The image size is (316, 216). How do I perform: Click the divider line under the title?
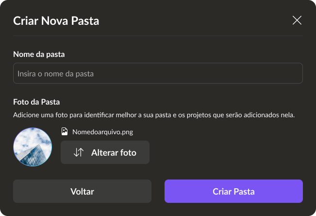pos(158,36)
